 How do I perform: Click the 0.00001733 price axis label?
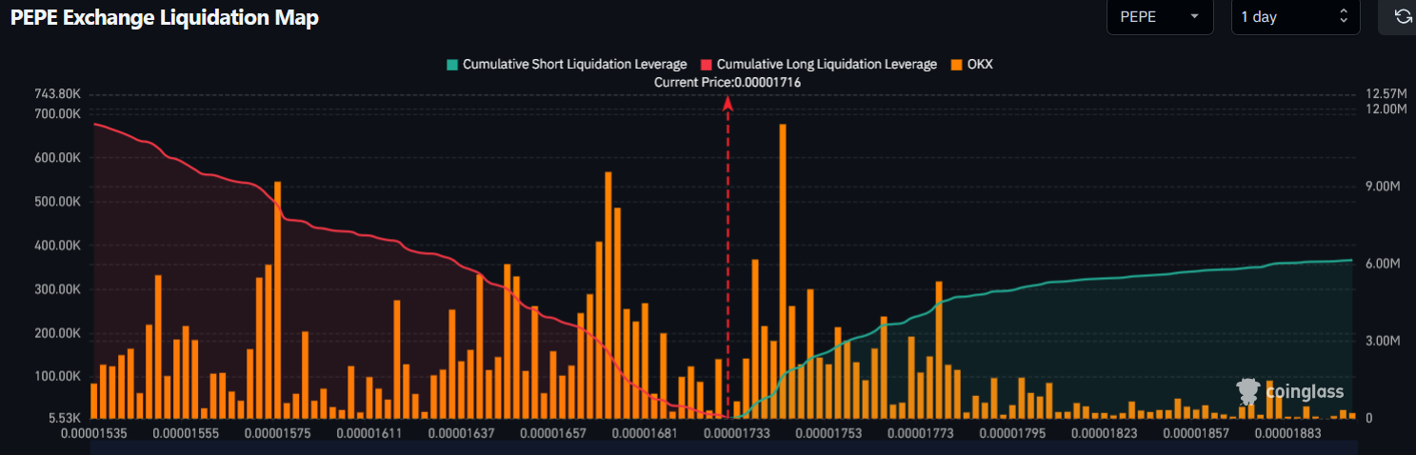click(x=738, y=433)
